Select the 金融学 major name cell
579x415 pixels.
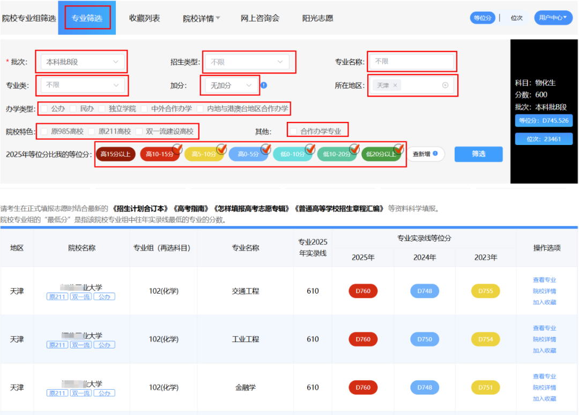pyautogui.click(x=246, y=387)
